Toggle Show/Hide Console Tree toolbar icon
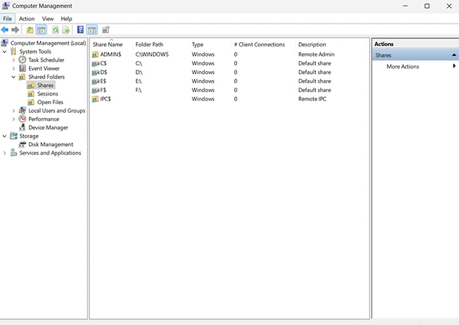The image size is (459, 325). 41,29
